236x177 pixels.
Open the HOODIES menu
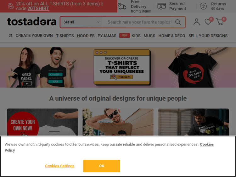click(x=86, y=36)
